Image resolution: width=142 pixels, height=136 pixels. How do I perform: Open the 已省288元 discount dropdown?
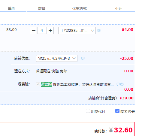click(77, 31)
